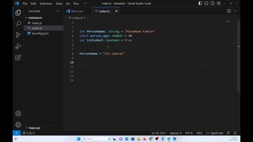Open index.js in the Explorer
This screenshot has width=253, height=142.
(x=43, y=23)
